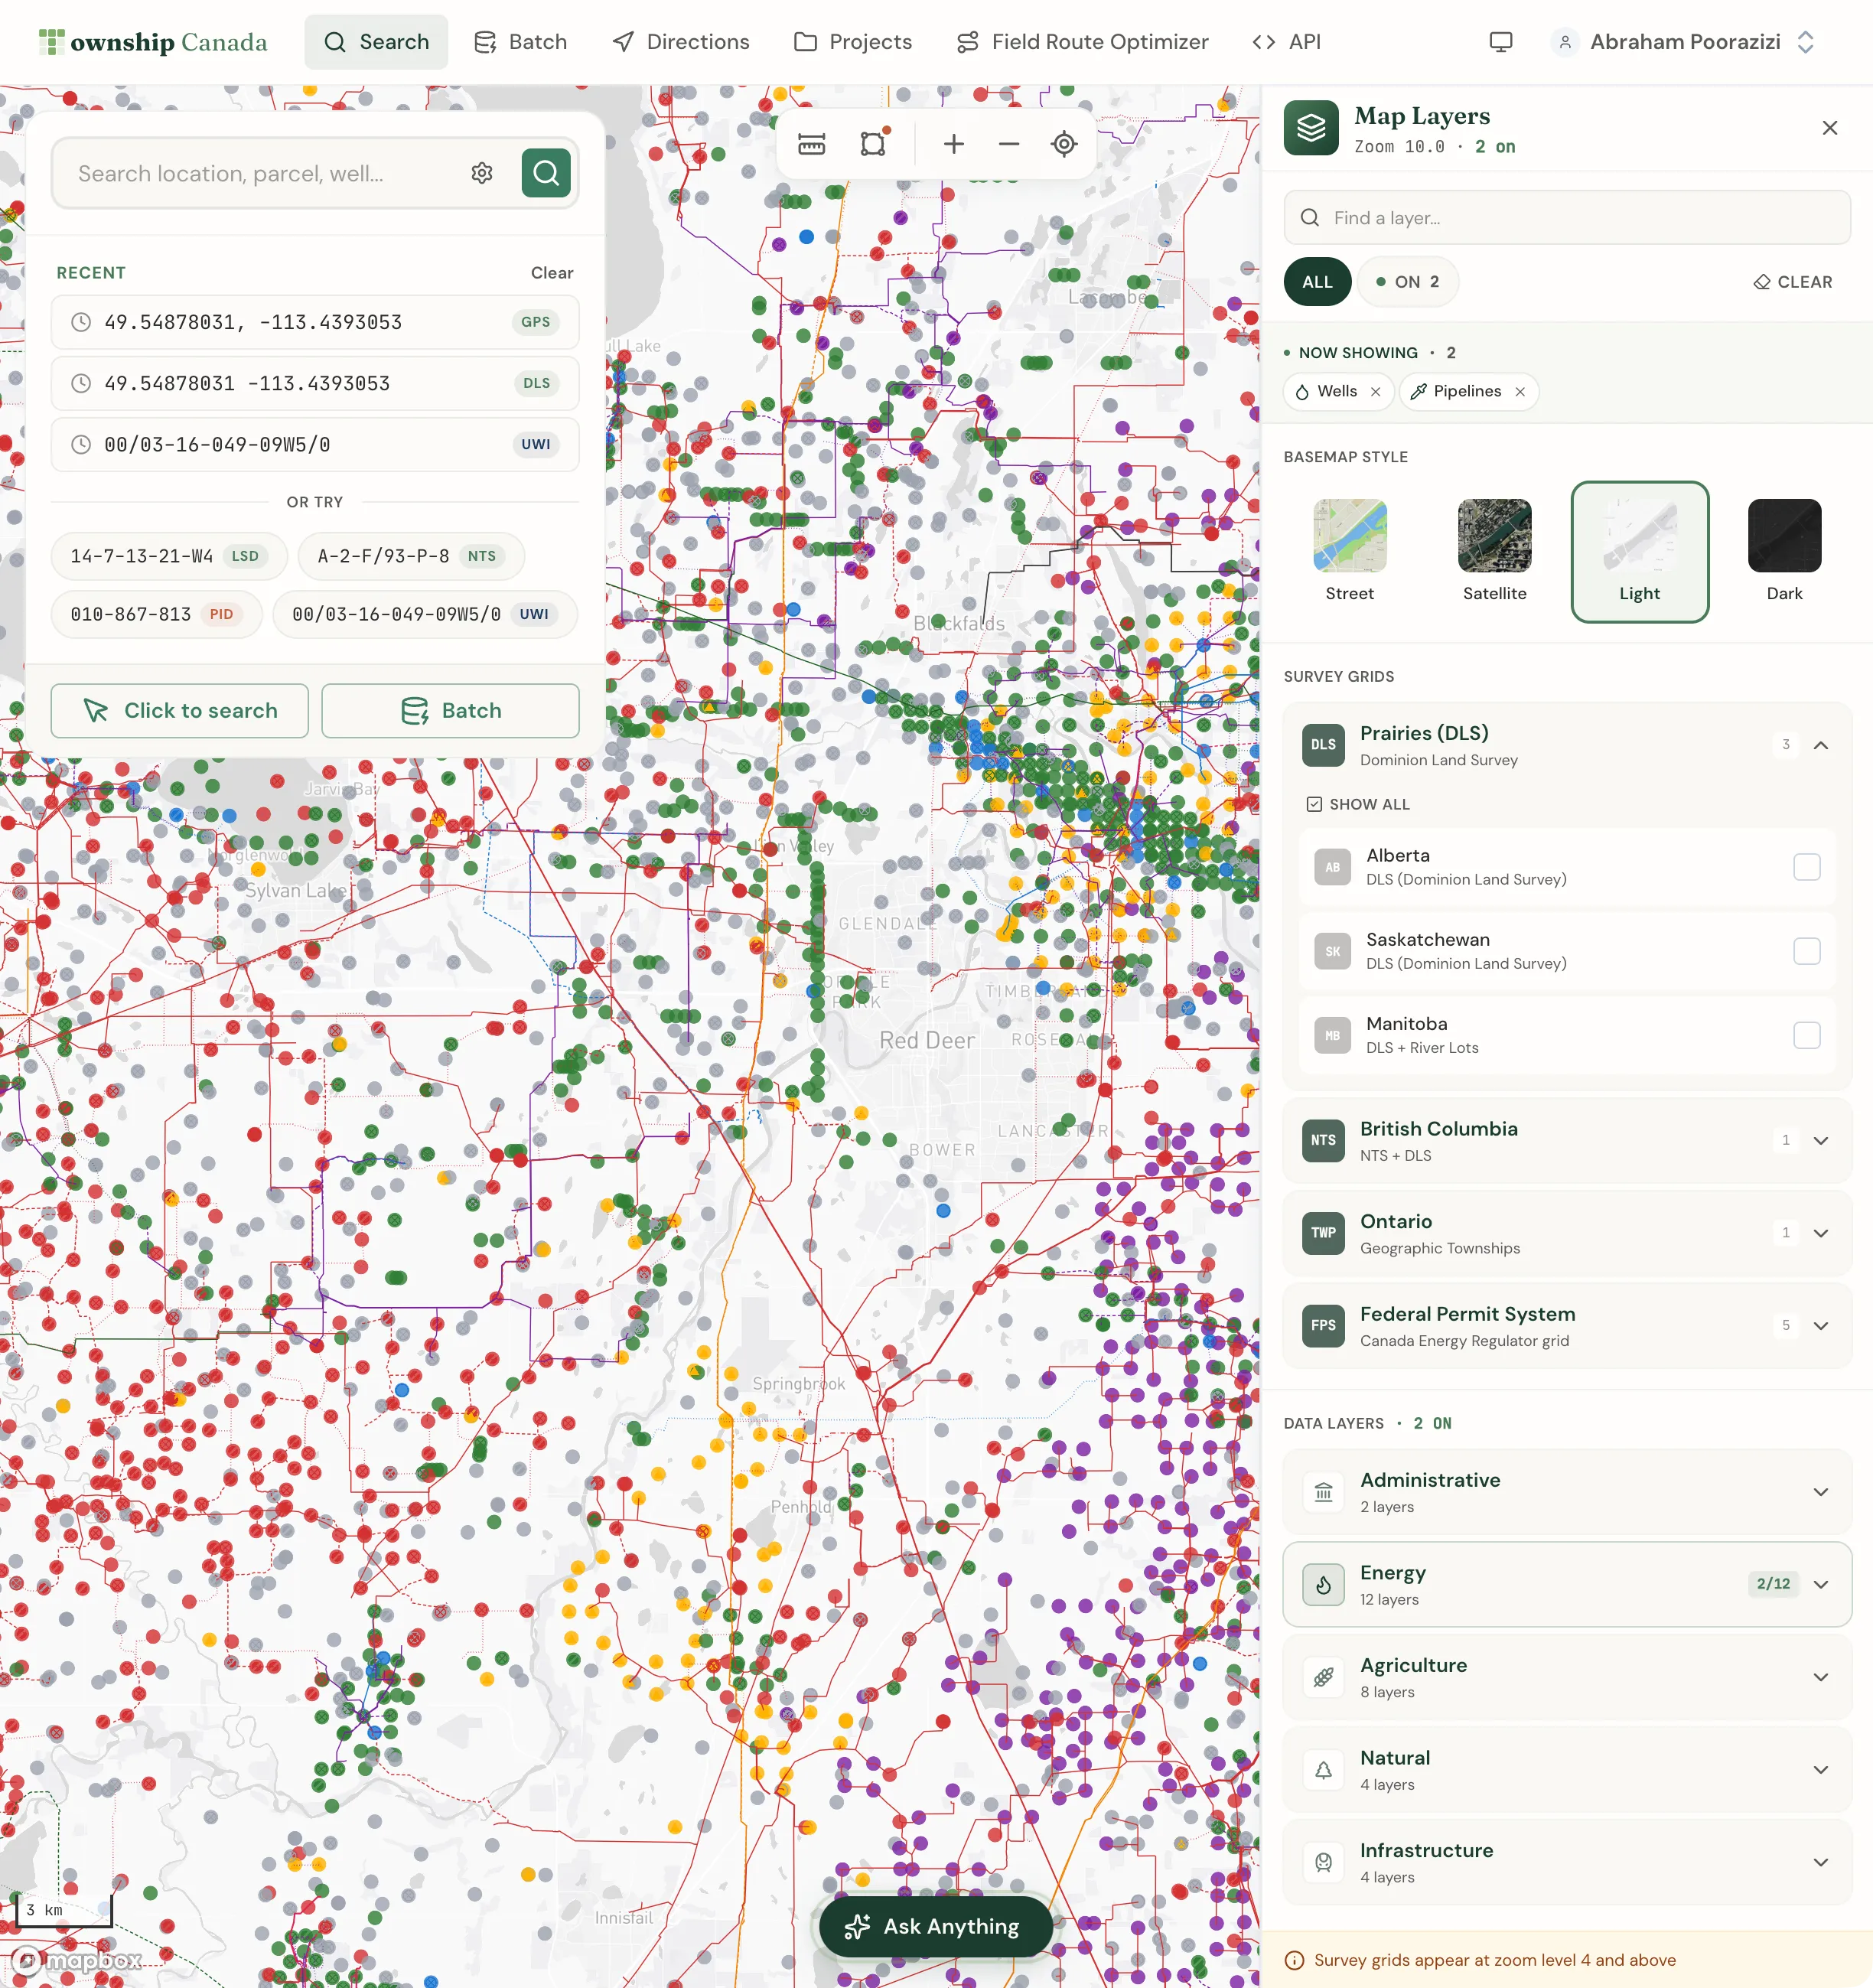Click the Administrative building icon

pyautogui.click(x=1323, y=1492)
